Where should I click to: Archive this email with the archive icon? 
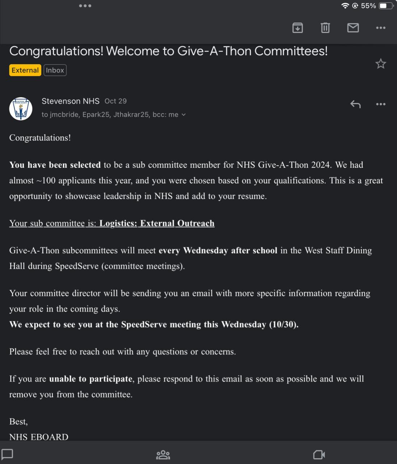point(297,28)
